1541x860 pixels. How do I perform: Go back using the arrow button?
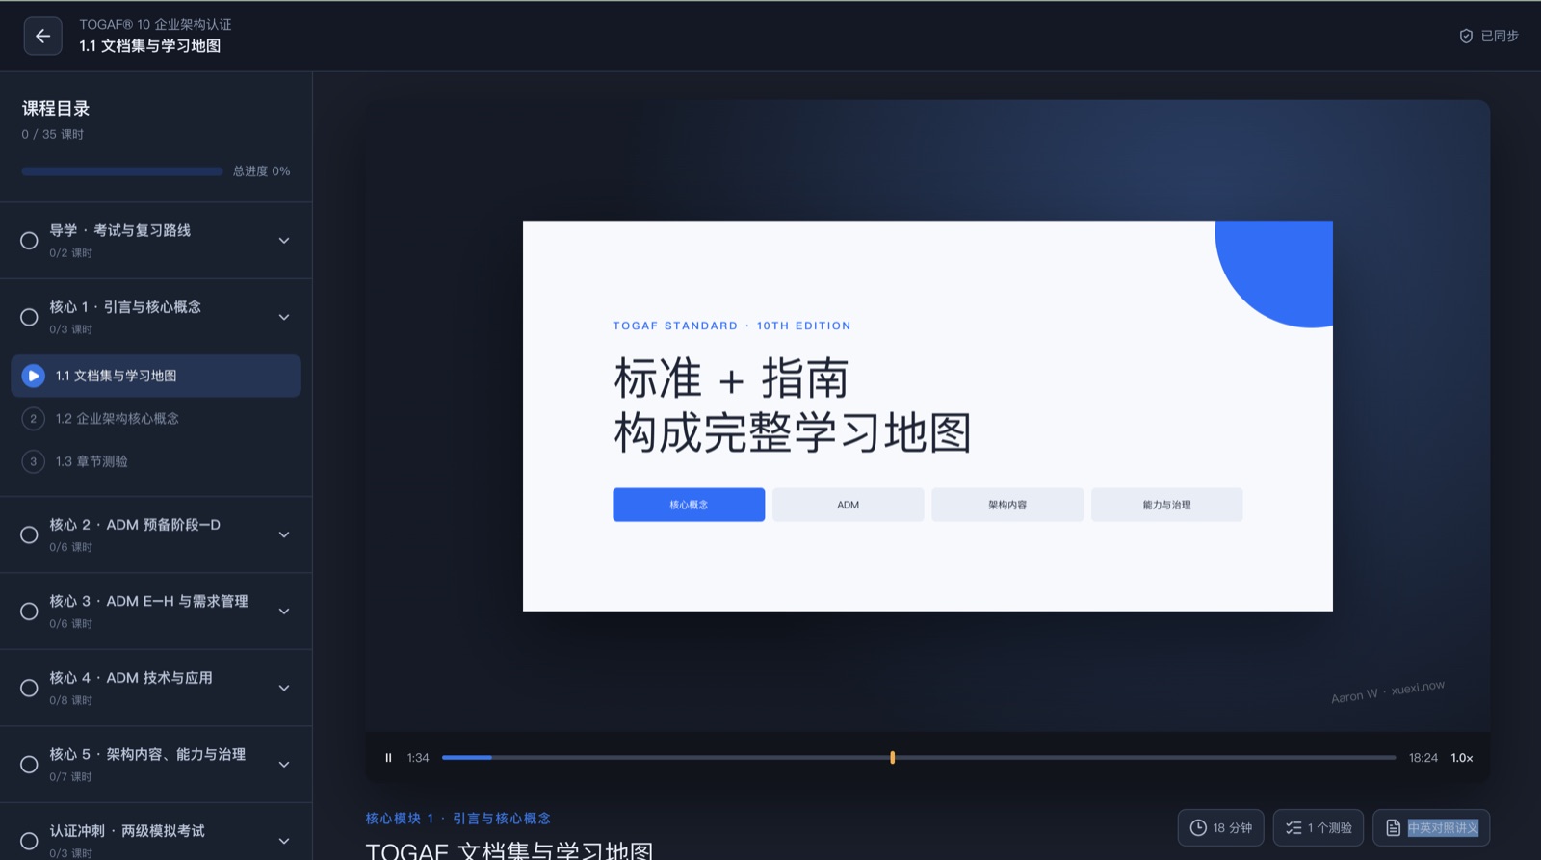42,36
